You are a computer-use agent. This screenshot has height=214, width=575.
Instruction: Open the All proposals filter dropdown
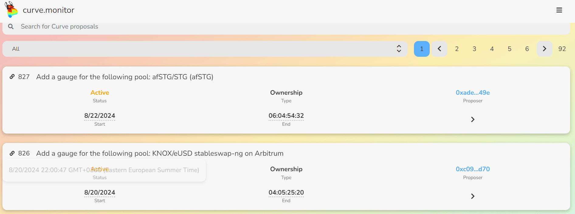[205, 49]
